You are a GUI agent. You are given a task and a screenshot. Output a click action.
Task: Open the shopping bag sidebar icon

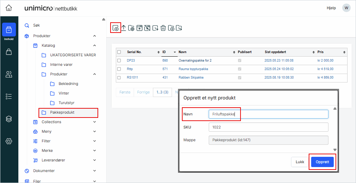pyautogui.click(x=9, y=52)
